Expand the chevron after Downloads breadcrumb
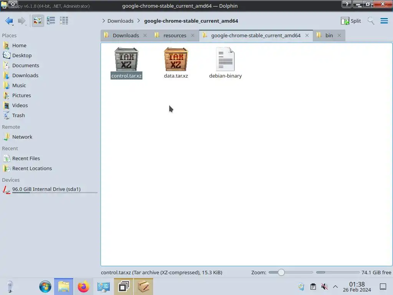 (x=139, y=21)
